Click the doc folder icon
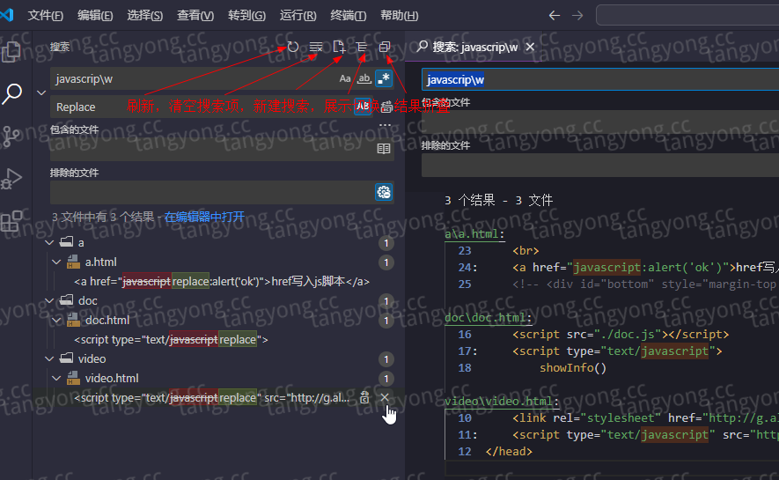The height and width of the screenshot is (480, 779). click(67, 300)
